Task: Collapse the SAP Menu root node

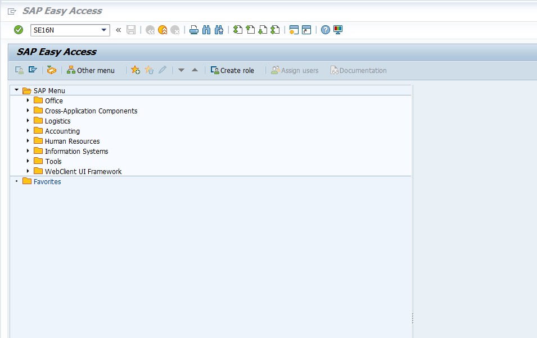Action: coord(16,90)
